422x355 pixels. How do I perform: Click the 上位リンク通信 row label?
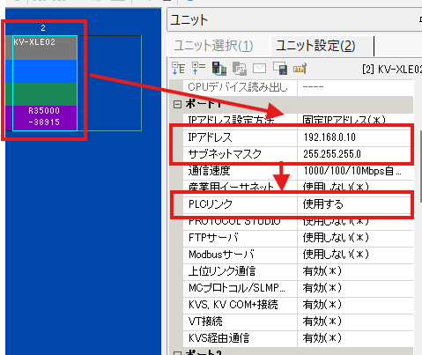222,270
